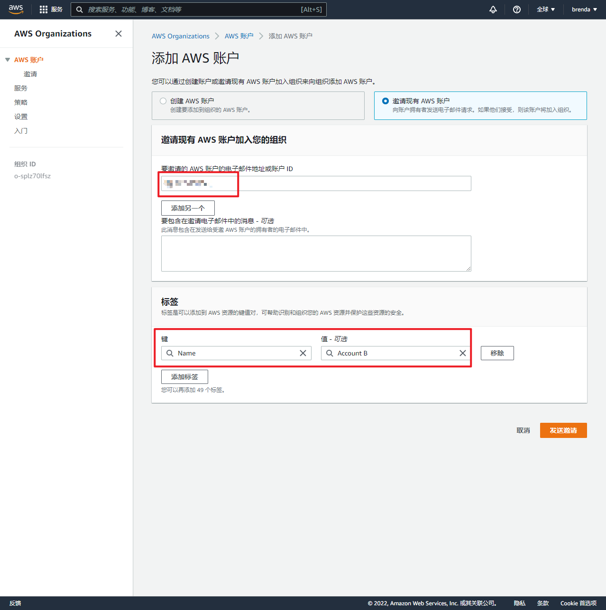Select the Invite existing AWS account radio
Viewport: 606px width, 610px height.
click(386, 101)
